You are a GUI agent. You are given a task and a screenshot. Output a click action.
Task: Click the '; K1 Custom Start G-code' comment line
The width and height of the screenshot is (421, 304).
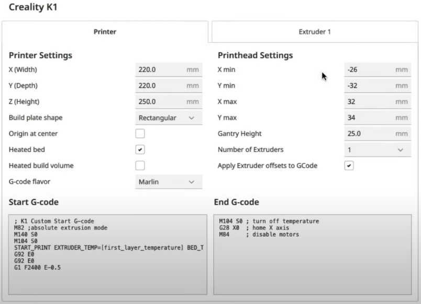54,221
